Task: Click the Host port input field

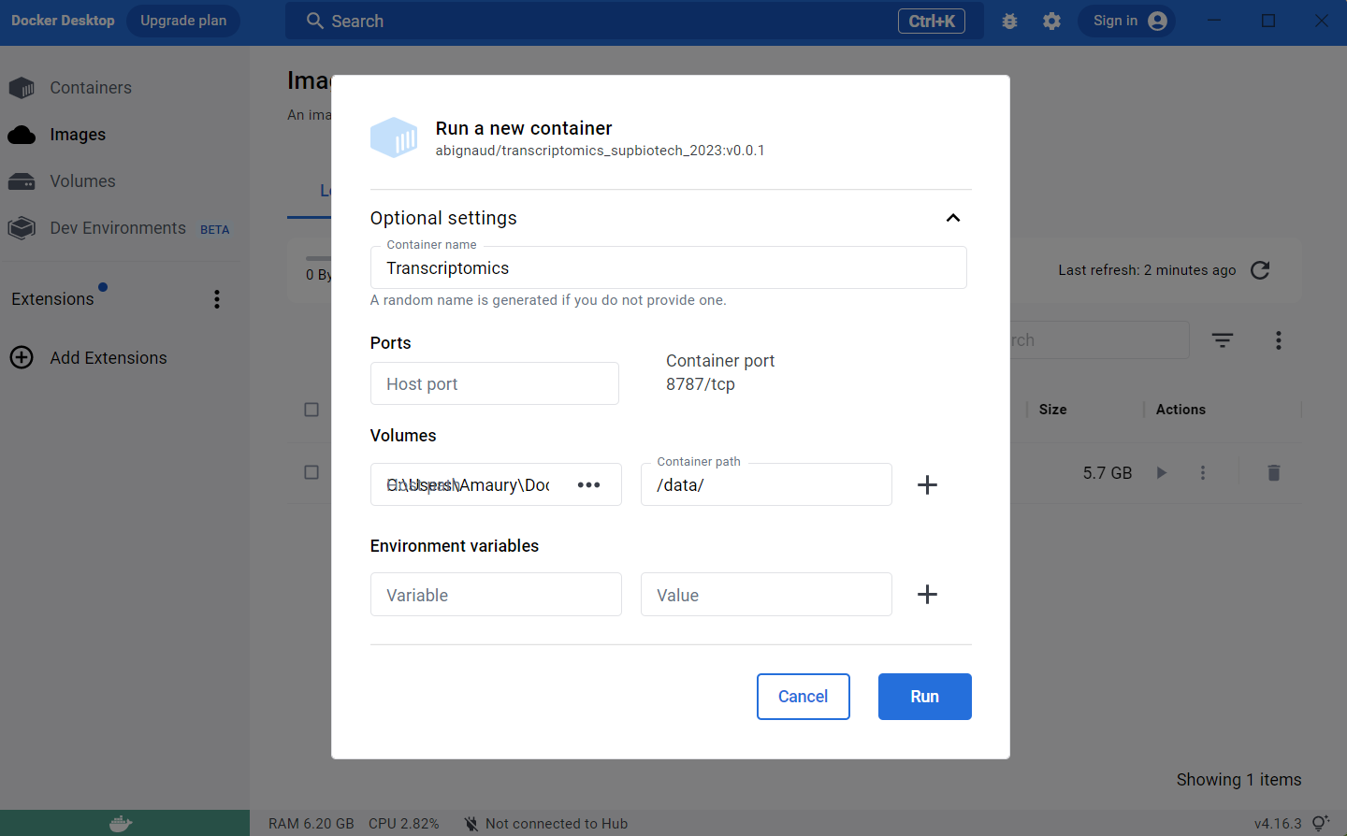Action: [494, 384]
